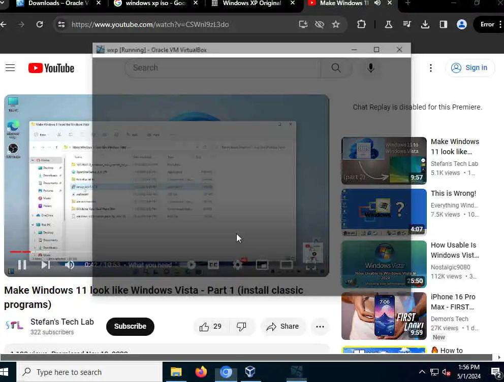504x382 pixels.
Task: Click the browser address bar URL
Action: click(x=150, y=24)
